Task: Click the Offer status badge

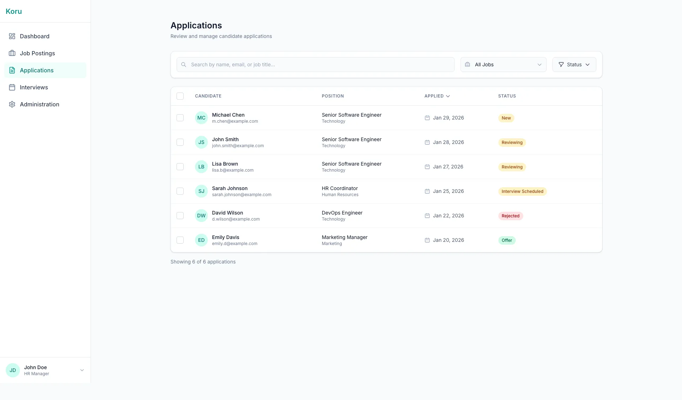Action: 507,240
